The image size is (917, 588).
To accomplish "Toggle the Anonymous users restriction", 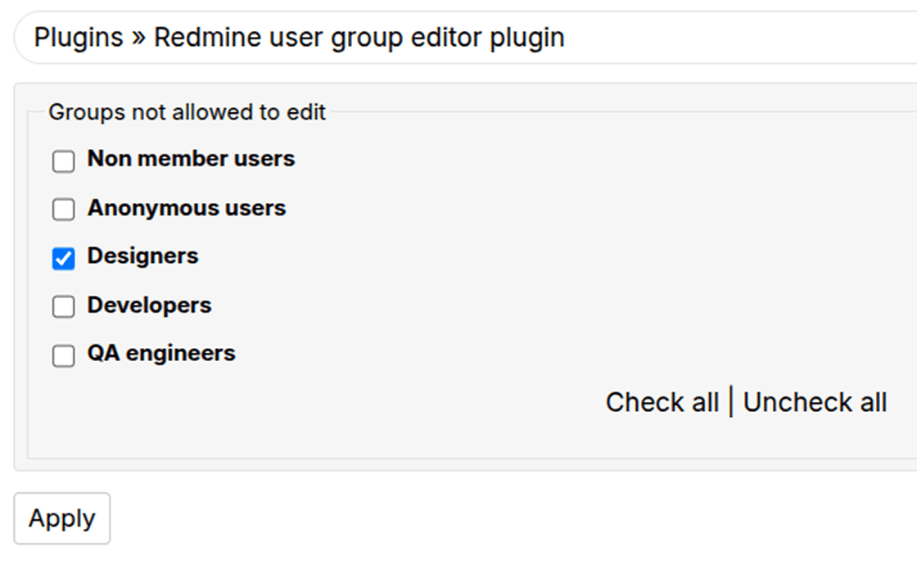I will coord(63,209).
